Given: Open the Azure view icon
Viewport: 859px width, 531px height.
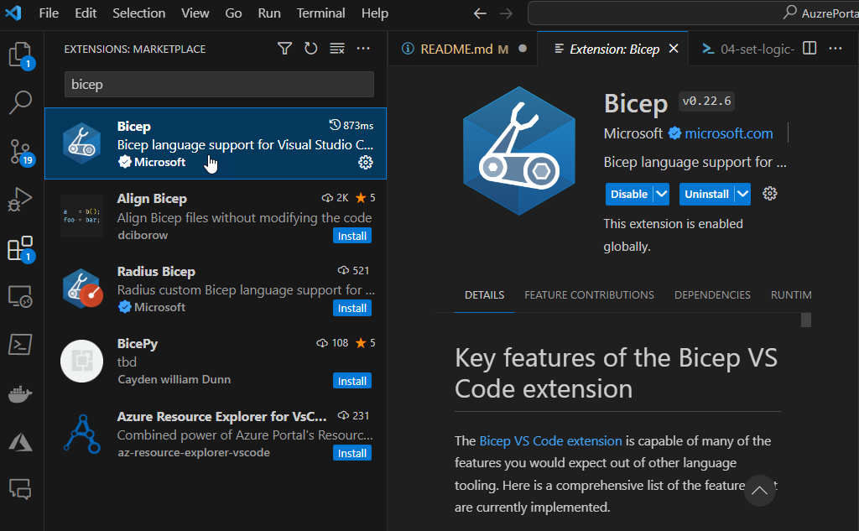Looking at the screenshot, I should (x=21, y=442).
